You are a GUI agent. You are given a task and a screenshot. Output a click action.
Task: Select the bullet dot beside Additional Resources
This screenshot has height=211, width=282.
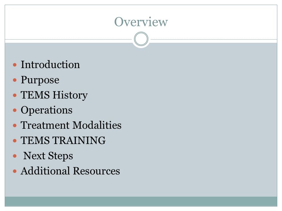coord(15,171)
